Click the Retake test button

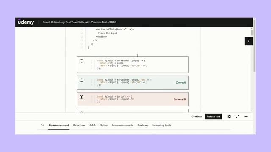[213, 117]
